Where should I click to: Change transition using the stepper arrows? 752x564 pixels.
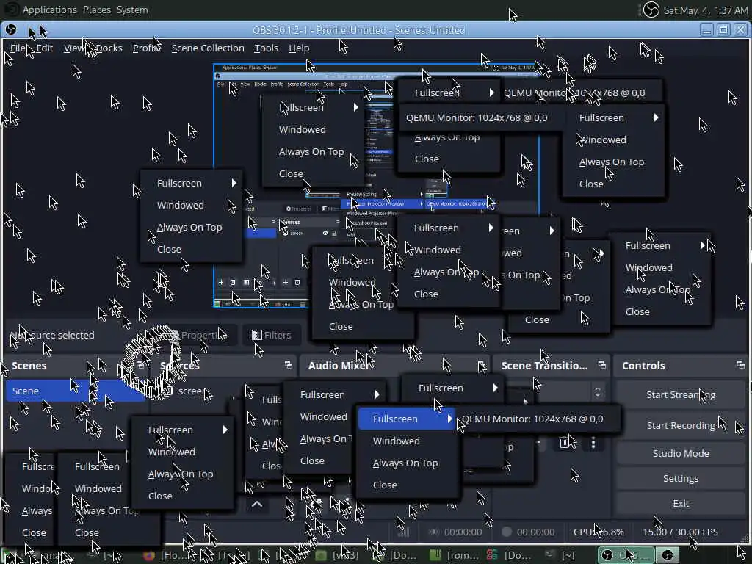(598, 391)
